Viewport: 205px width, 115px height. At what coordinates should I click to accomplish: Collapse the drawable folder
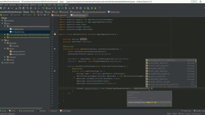pos(5,43)
